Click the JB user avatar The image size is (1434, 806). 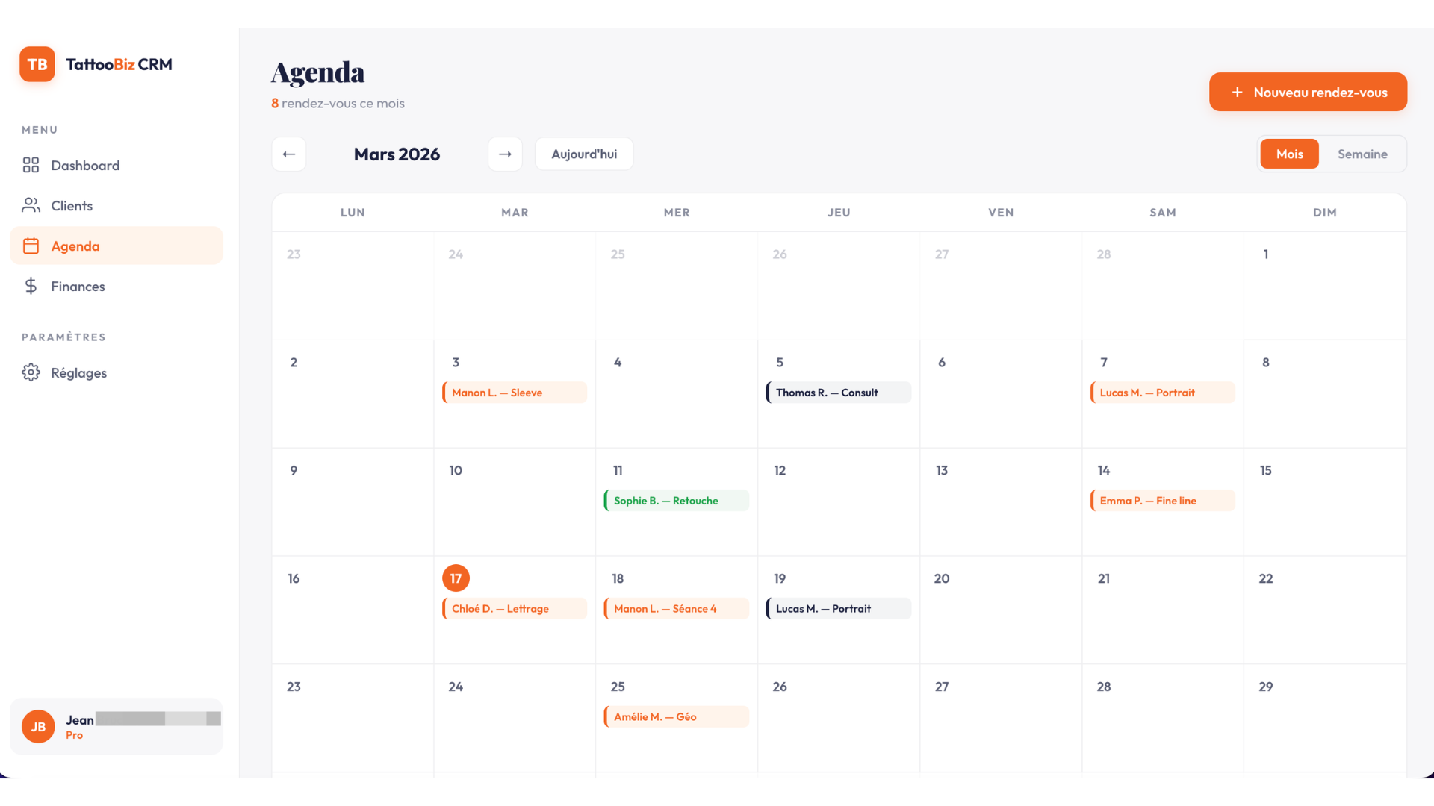[x=38, y=726]
